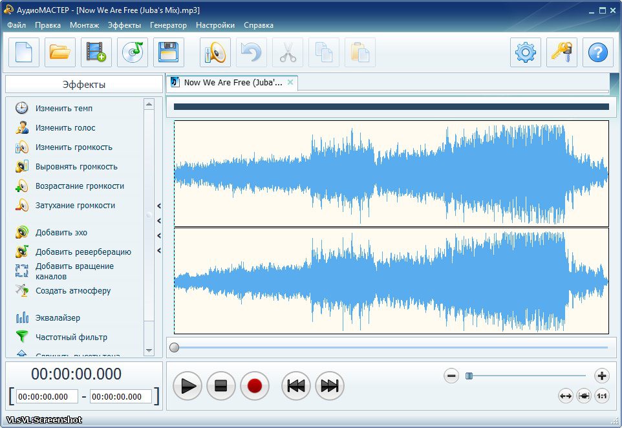Open the Эффекты menu
Viewport: 622px width, 428px height.
(124, 25)
